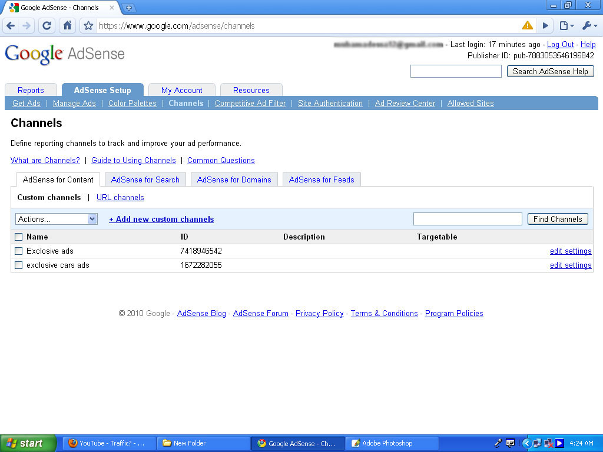
Task: Open the Privacy Policy footer link
Action: click(320, 313)
